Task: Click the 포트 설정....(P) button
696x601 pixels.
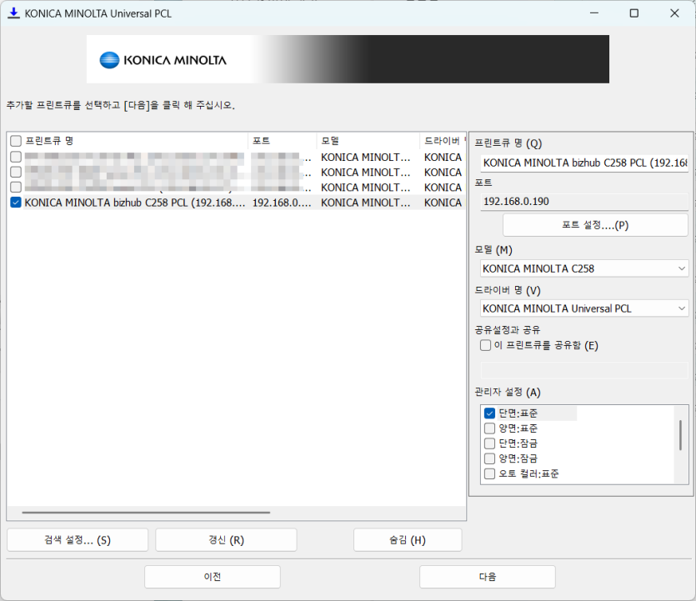Action: tap(594, 224)
